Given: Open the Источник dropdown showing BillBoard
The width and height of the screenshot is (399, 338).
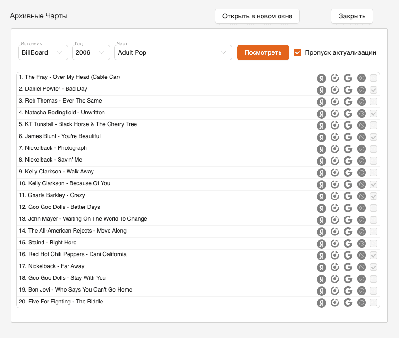Looking at the screenshot, I should 43,52.
